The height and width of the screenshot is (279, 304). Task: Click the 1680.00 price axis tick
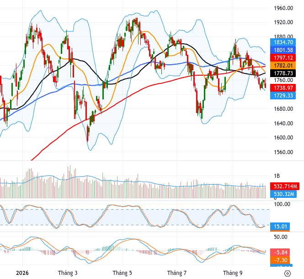(x=283, y=108)
